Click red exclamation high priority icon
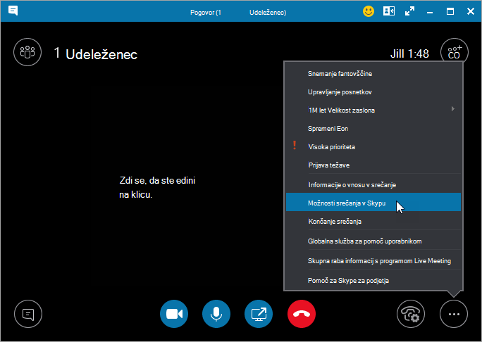482x342 pixels. 295,145
